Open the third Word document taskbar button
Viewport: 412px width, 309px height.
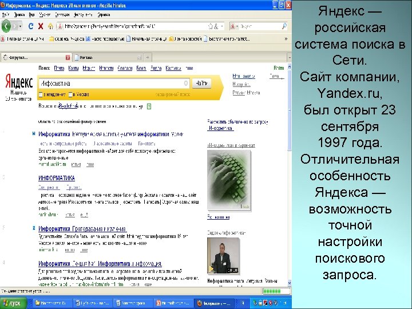pos(133,303)
